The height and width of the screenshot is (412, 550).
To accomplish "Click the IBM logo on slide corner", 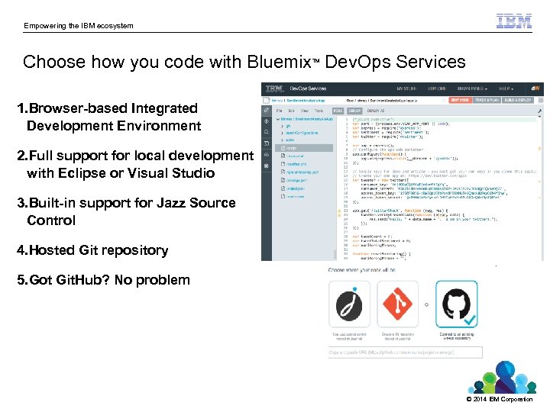I will pos(514,21).
